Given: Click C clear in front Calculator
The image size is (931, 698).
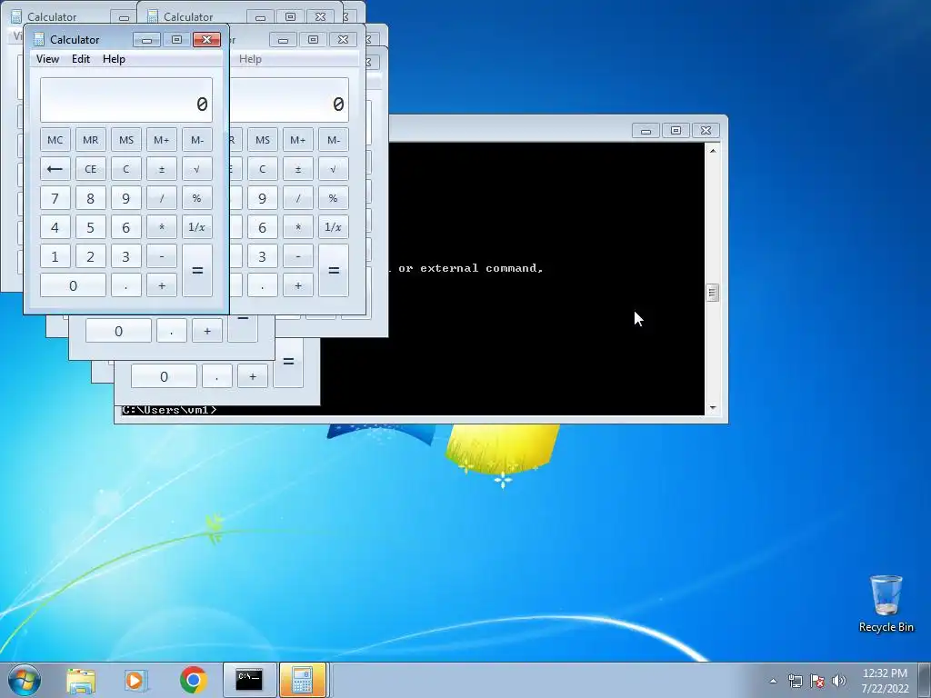Looking at the screenshot, I should 125,169.
